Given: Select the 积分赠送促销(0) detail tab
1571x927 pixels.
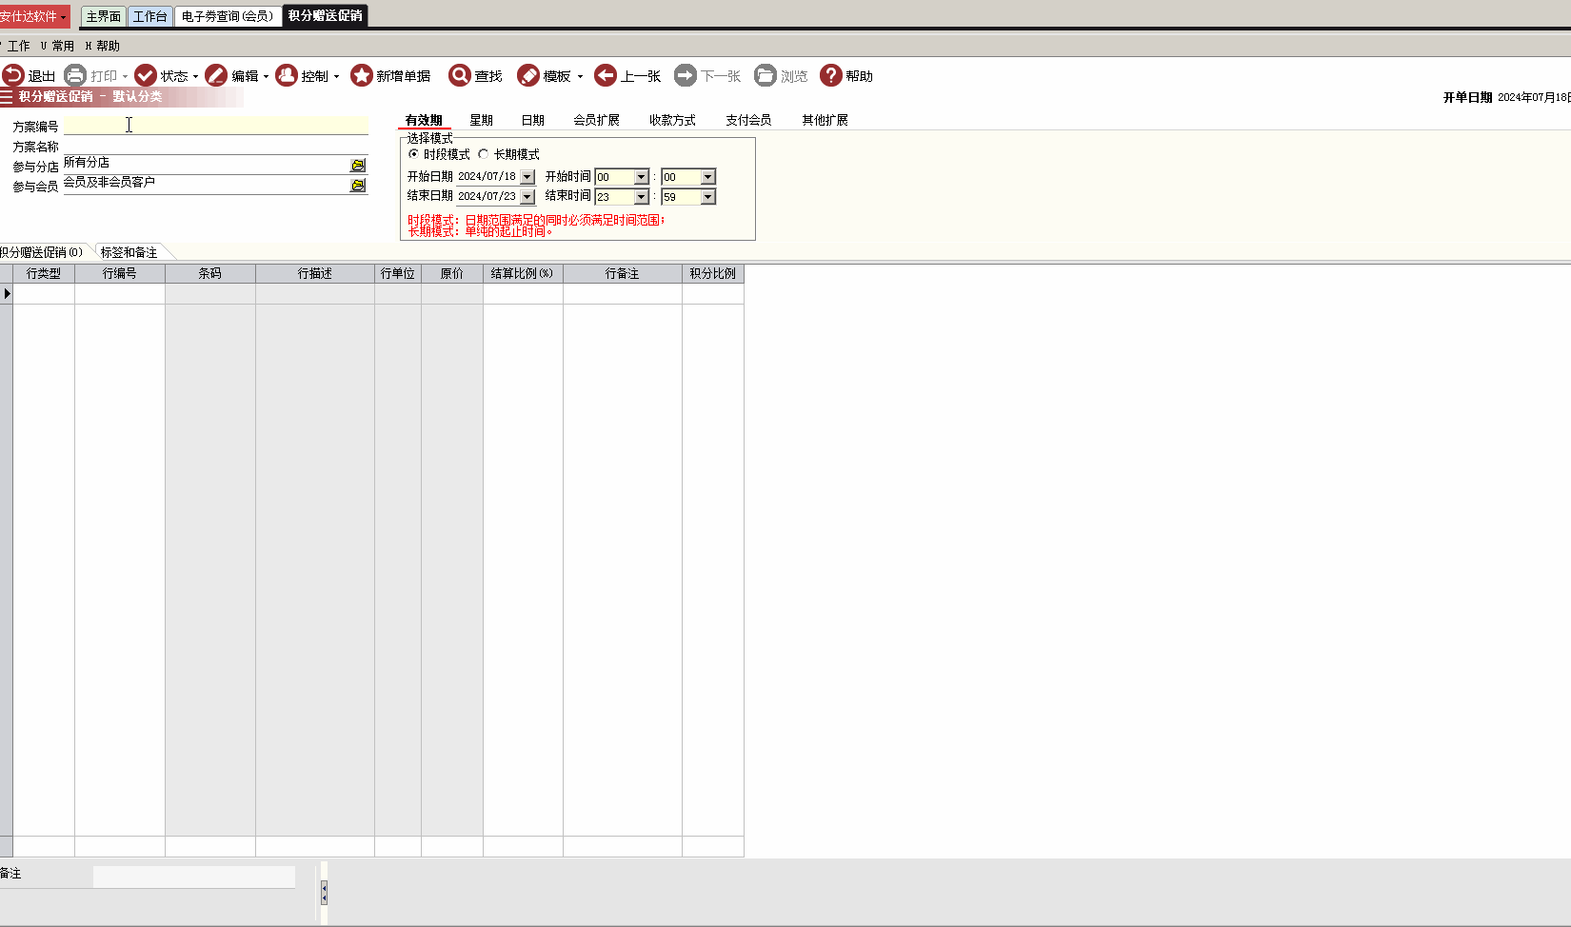Looking at the screenshot, I should [42, 252].
